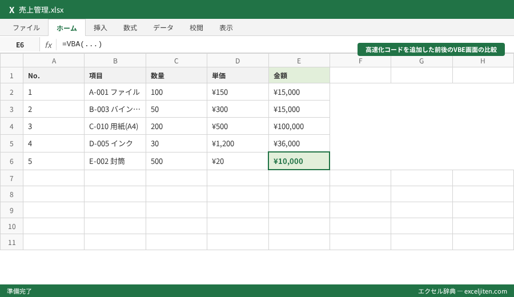Select quantity cell 200

click(176, 126)
